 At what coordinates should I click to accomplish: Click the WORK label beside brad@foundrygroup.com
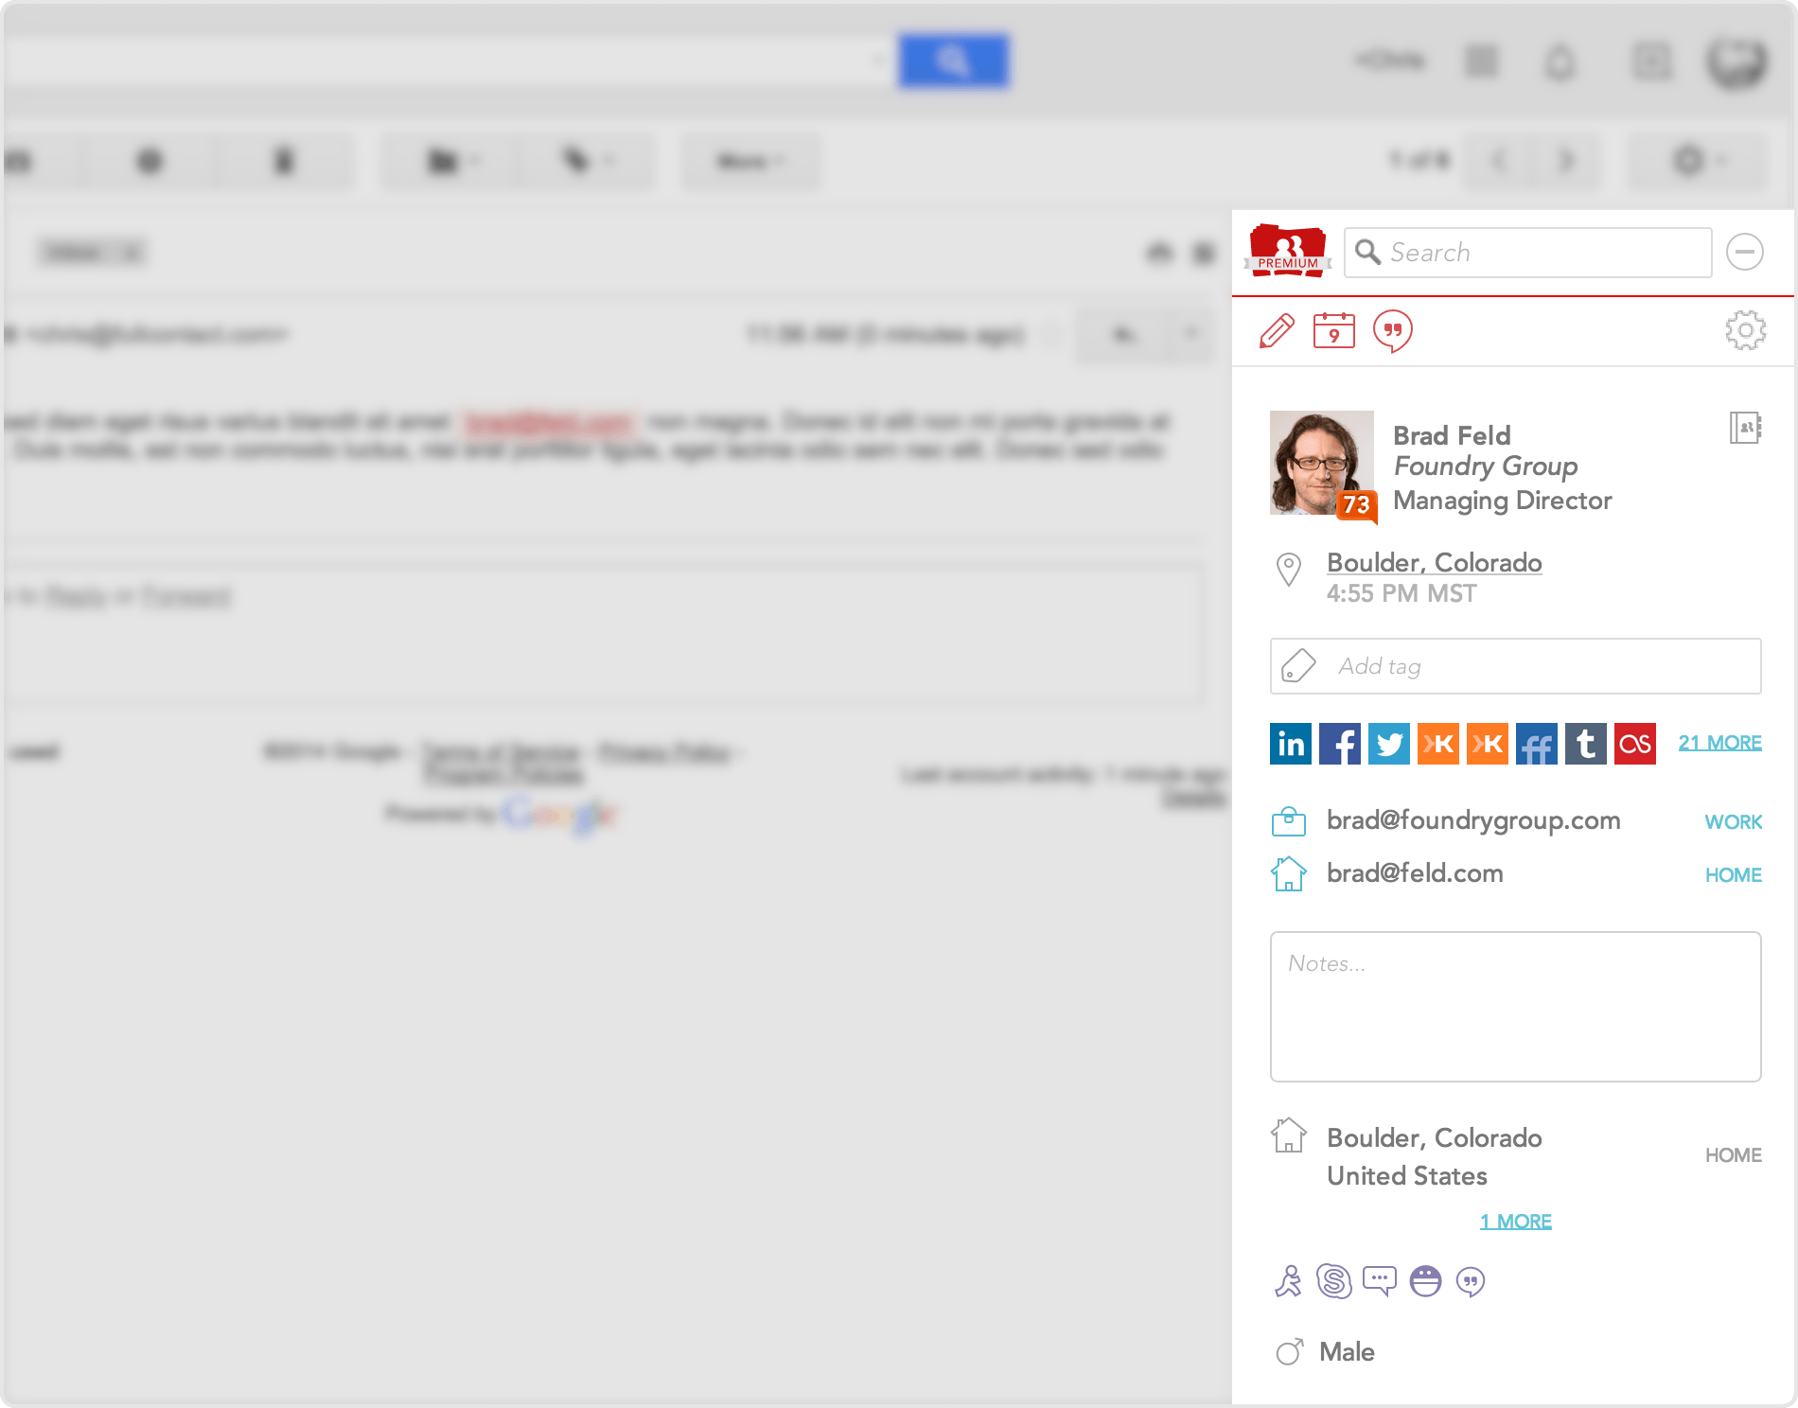(x=1733, y=822)
